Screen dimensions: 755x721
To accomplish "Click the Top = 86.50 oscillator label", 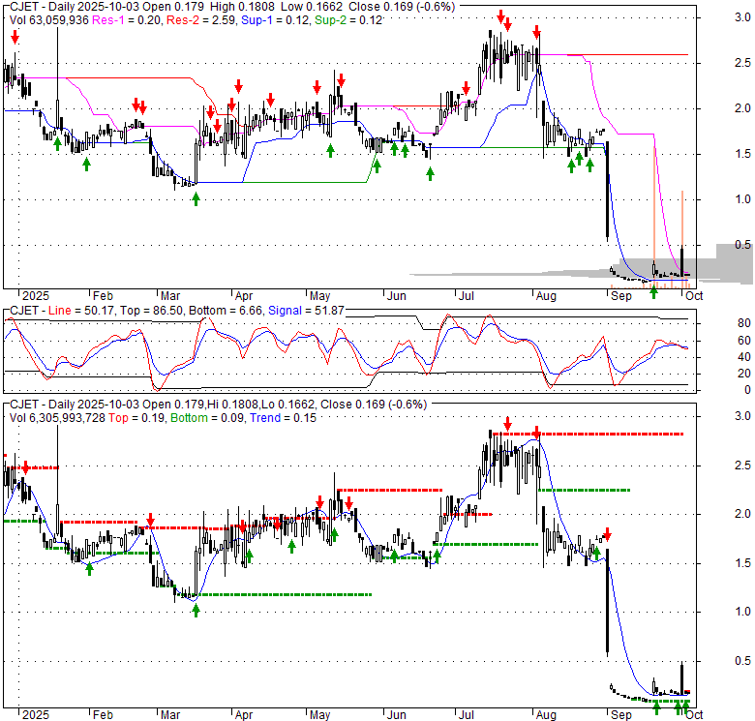I will click(x=151, y=311).
